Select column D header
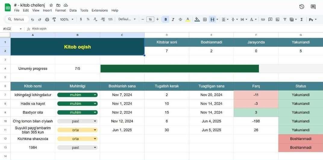The image size is (323, 160). click(167, 35)
